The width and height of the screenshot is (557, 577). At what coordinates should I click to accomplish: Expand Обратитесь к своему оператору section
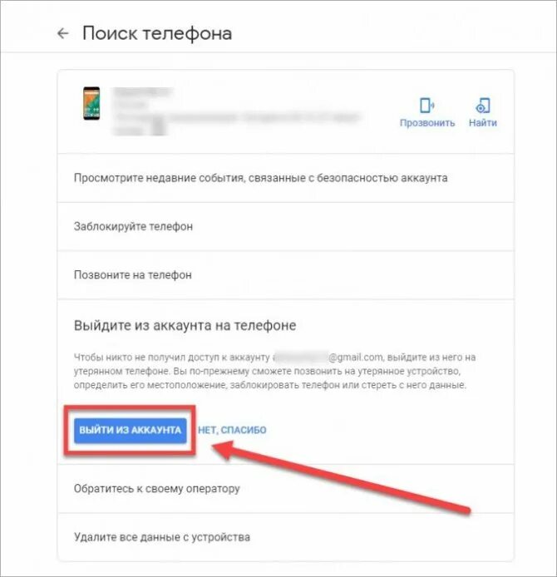point(285,489)
